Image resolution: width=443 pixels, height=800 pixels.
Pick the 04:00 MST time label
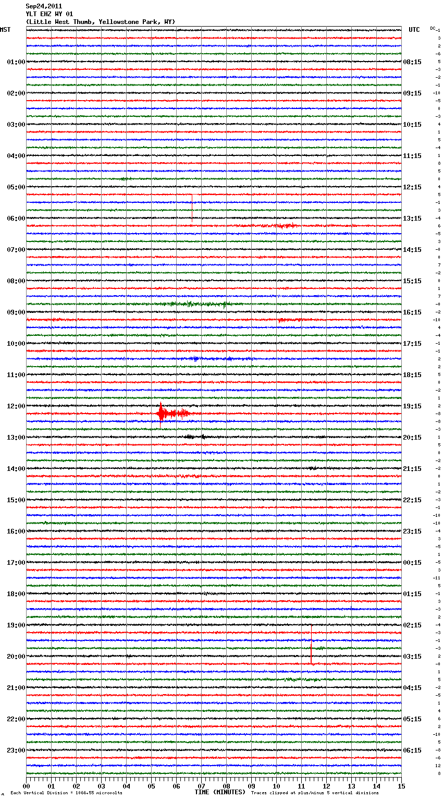tap(16, 156)
